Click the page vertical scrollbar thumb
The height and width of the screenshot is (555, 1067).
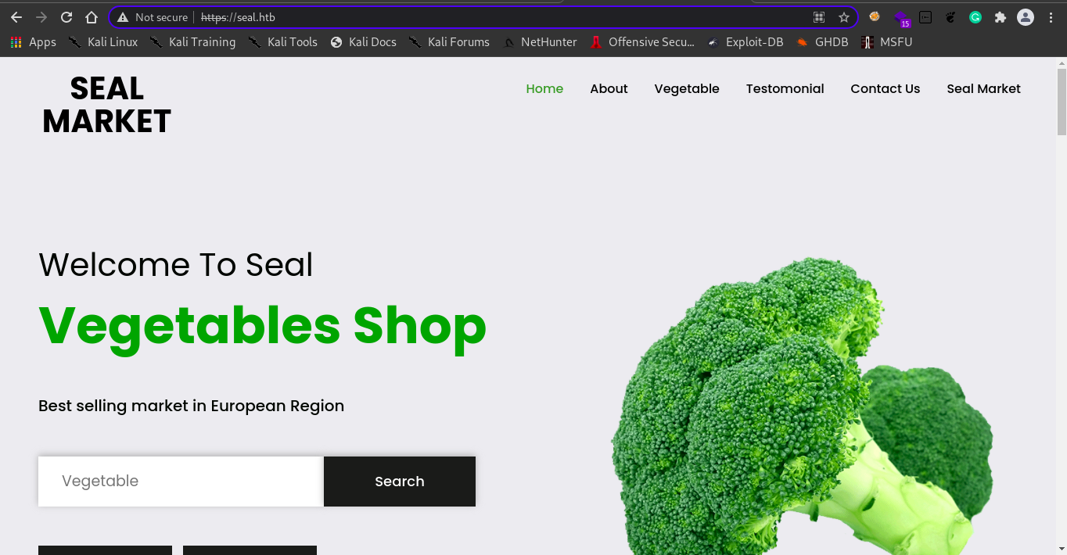coord(1062,102)
